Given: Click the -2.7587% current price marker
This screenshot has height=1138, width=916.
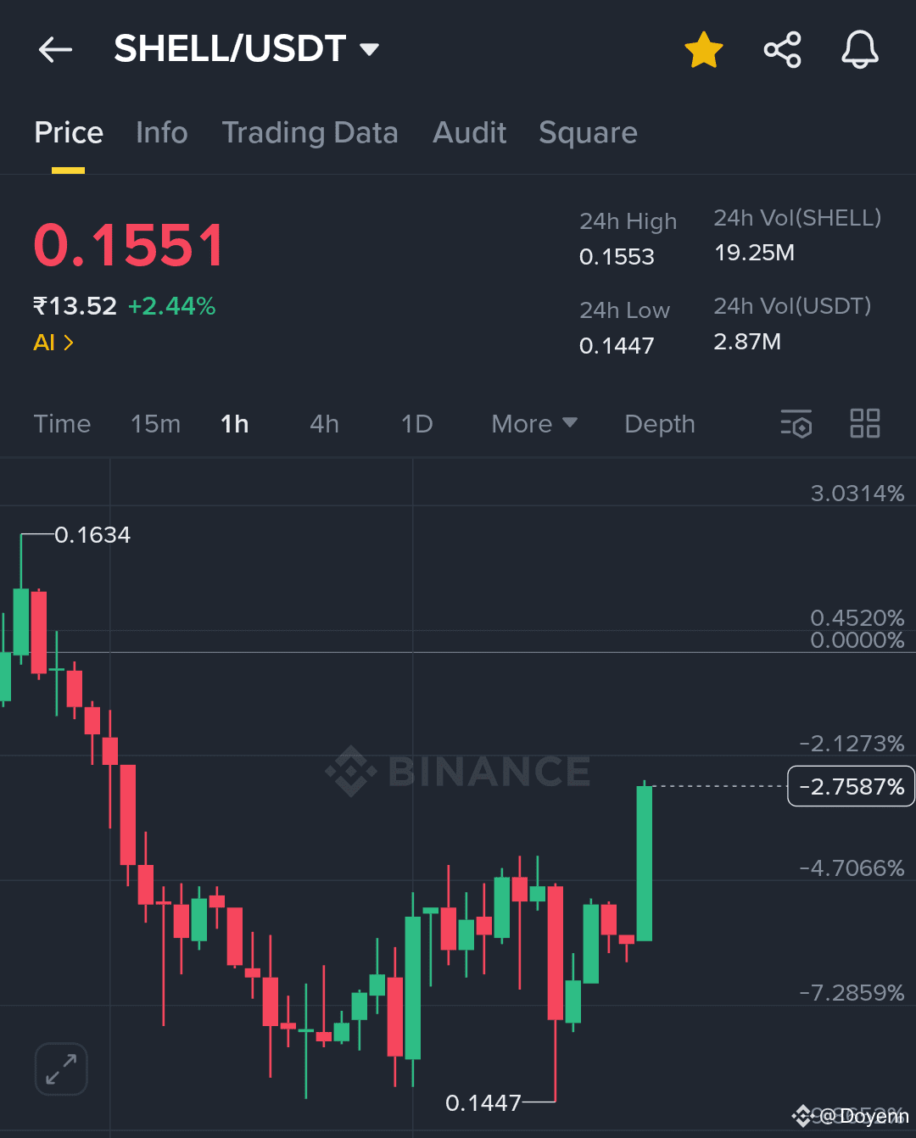Looking at the screenshot, I should (x=852, y=787).
